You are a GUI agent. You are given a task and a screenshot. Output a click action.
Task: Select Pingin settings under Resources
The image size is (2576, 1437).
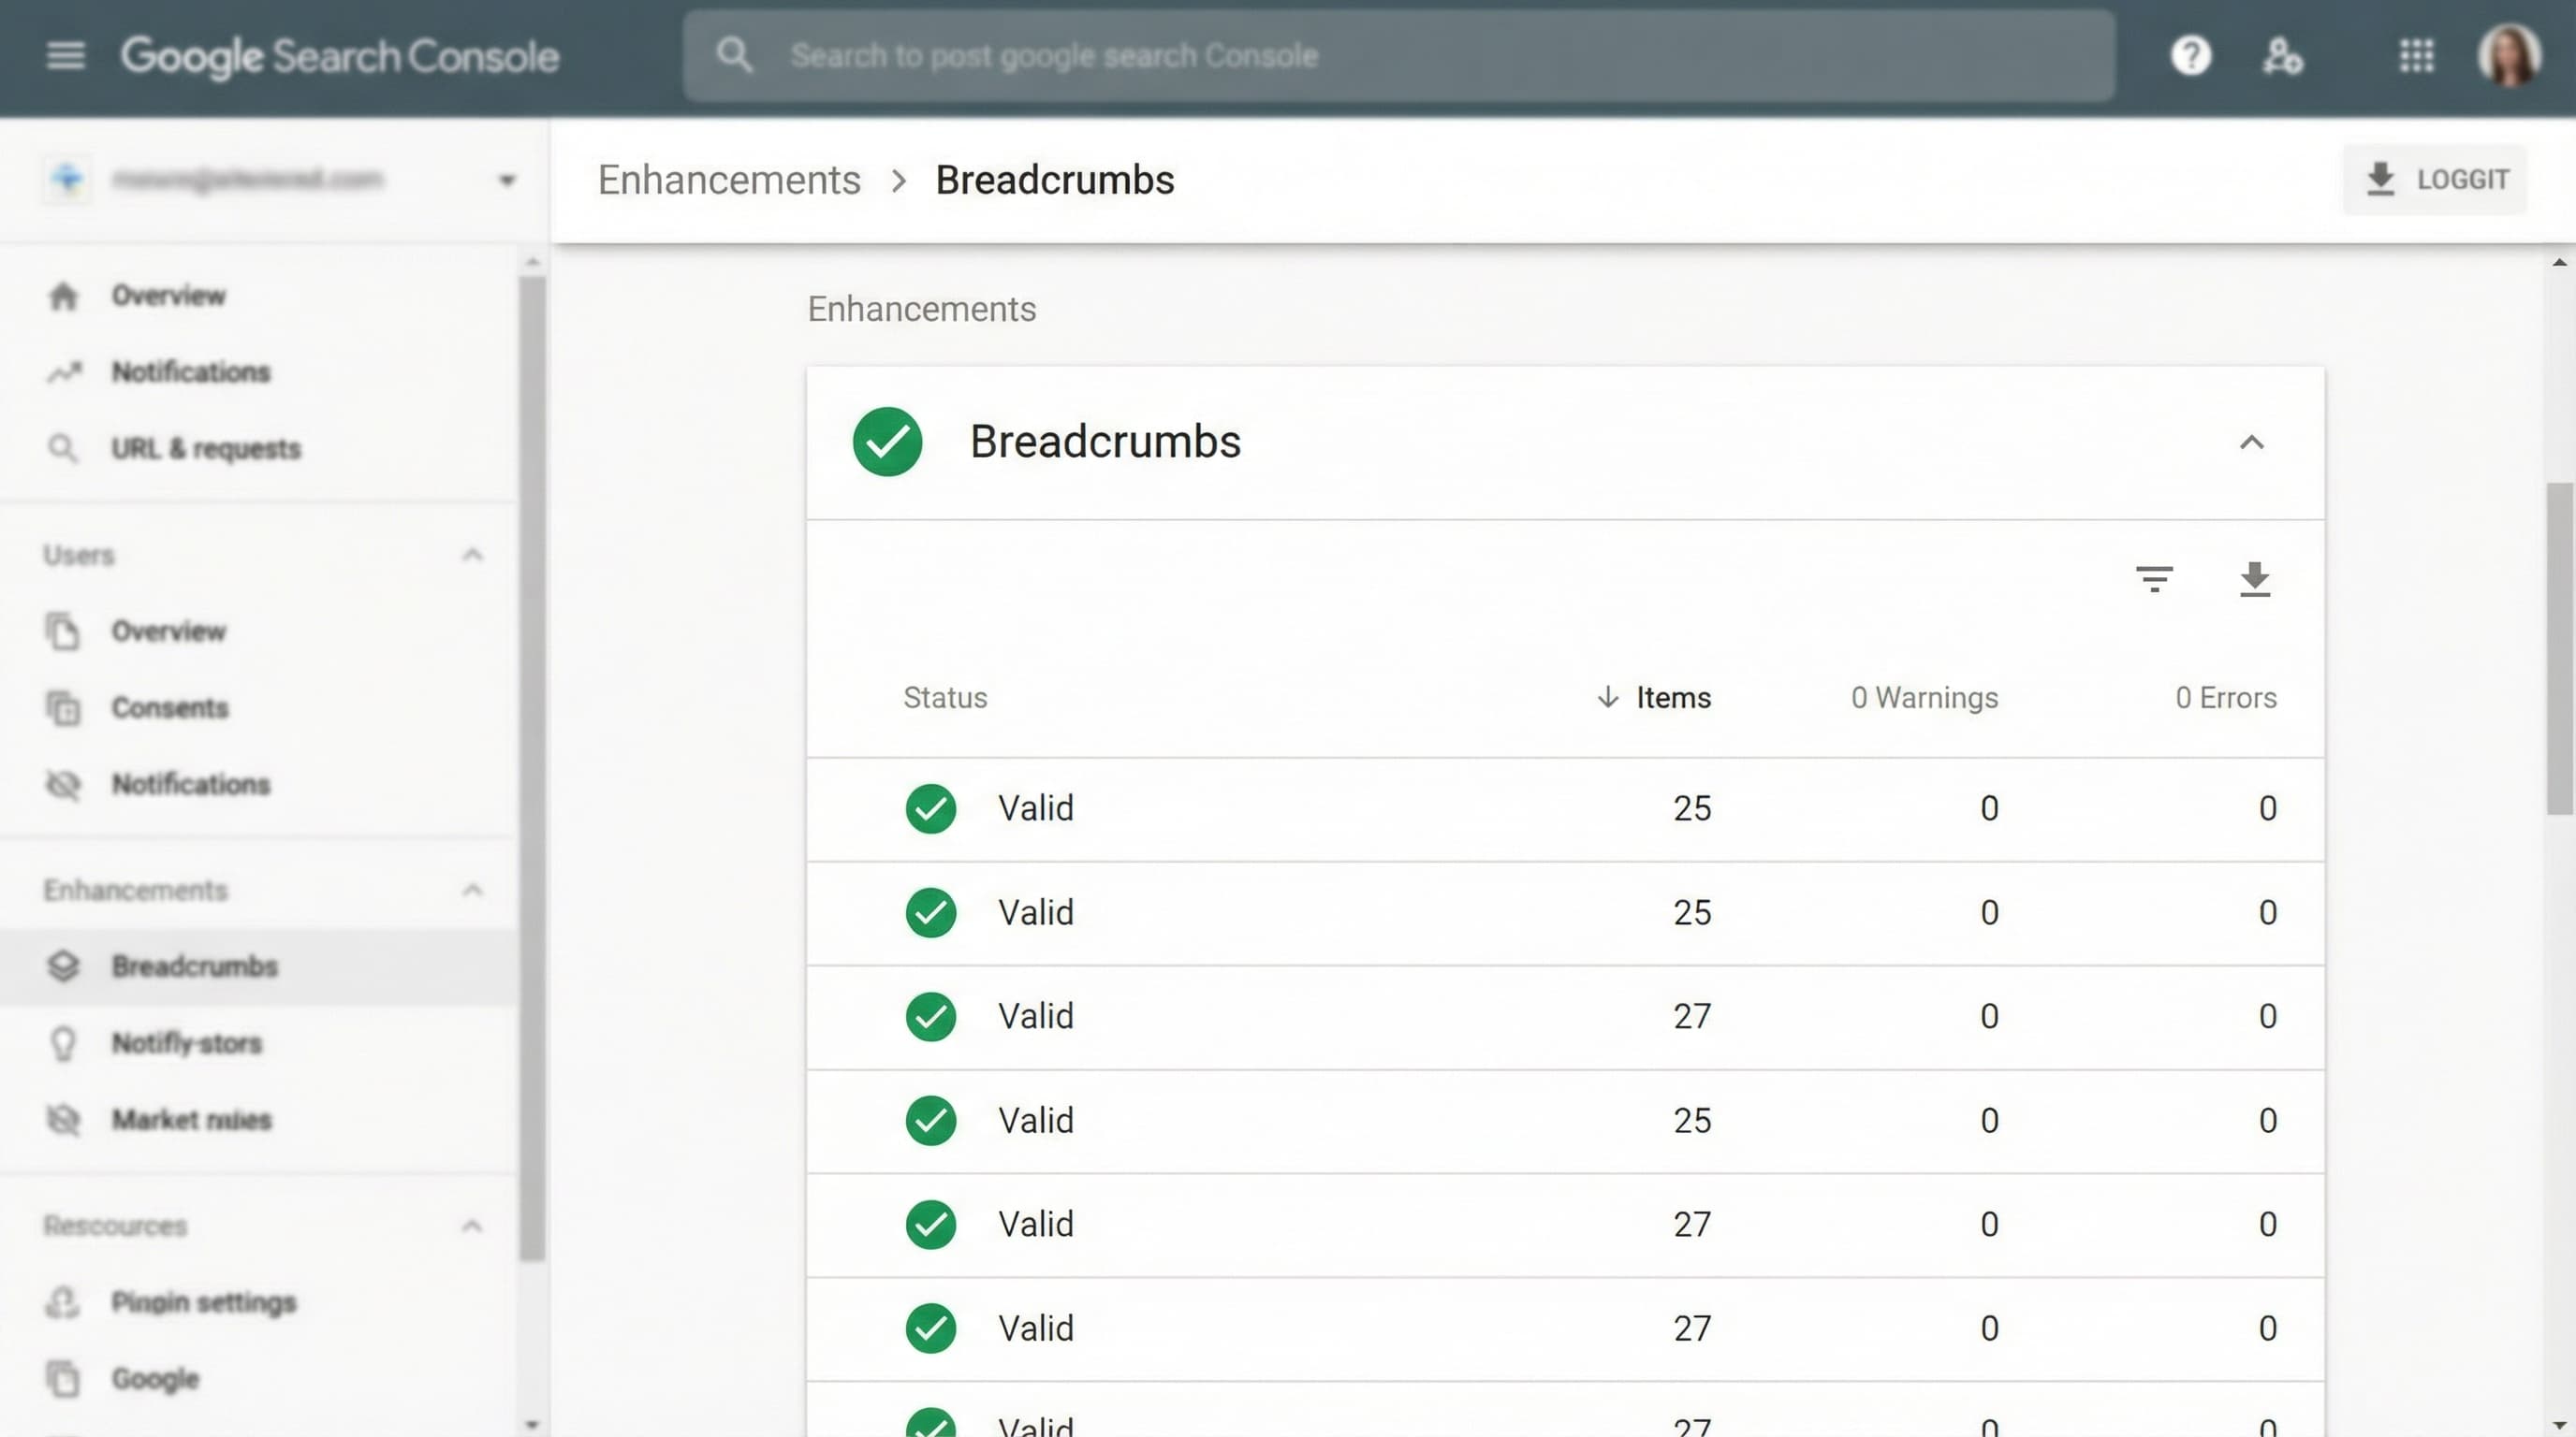click(202, 1301)
